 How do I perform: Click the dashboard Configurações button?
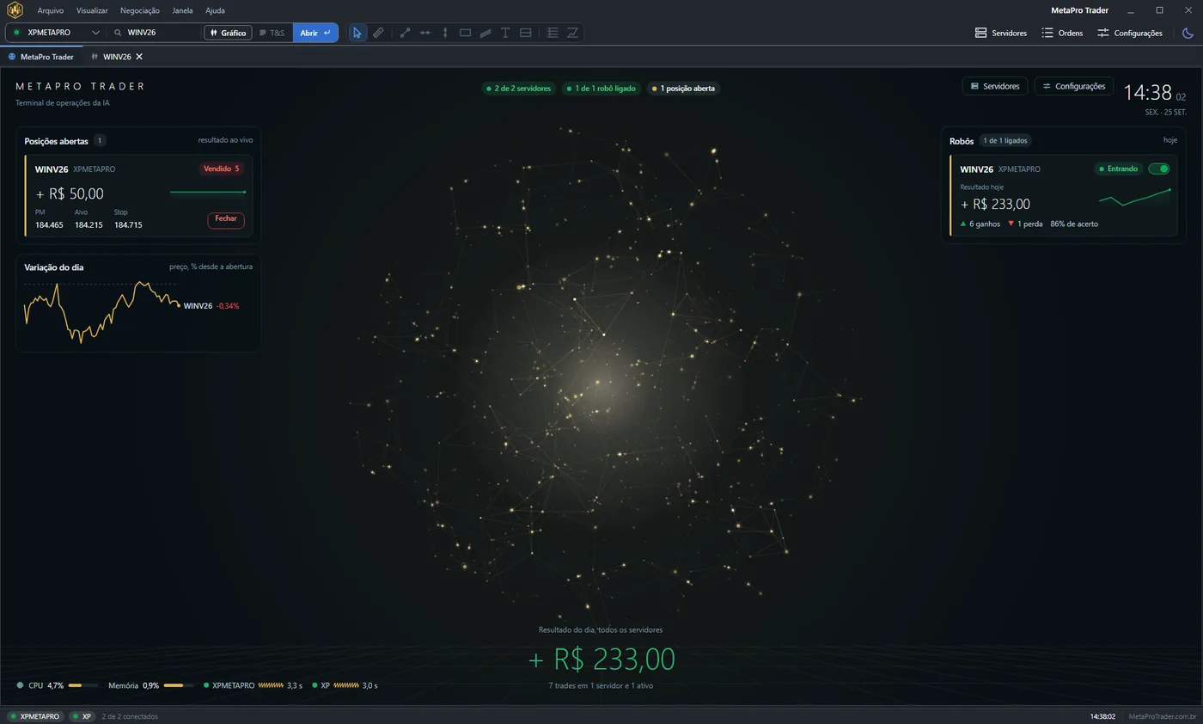click(1074, 86)
